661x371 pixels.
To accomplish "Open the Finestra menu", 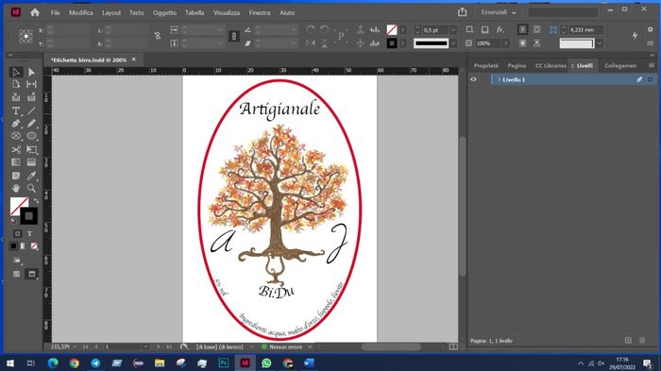I will 260,12.
